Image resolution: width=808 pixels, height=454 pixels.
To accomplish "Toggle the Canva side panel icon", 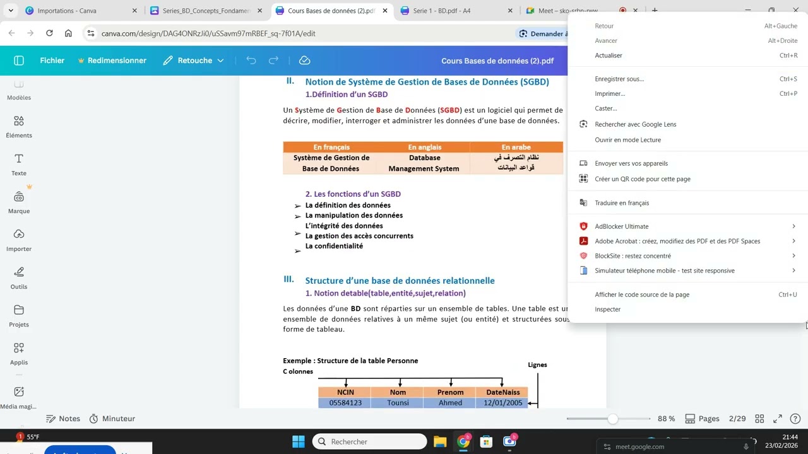I will click(19, 61).
